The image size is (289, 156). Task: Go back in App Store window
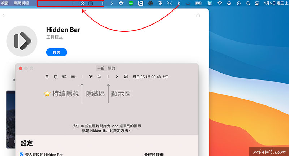[x=4, y=16]
